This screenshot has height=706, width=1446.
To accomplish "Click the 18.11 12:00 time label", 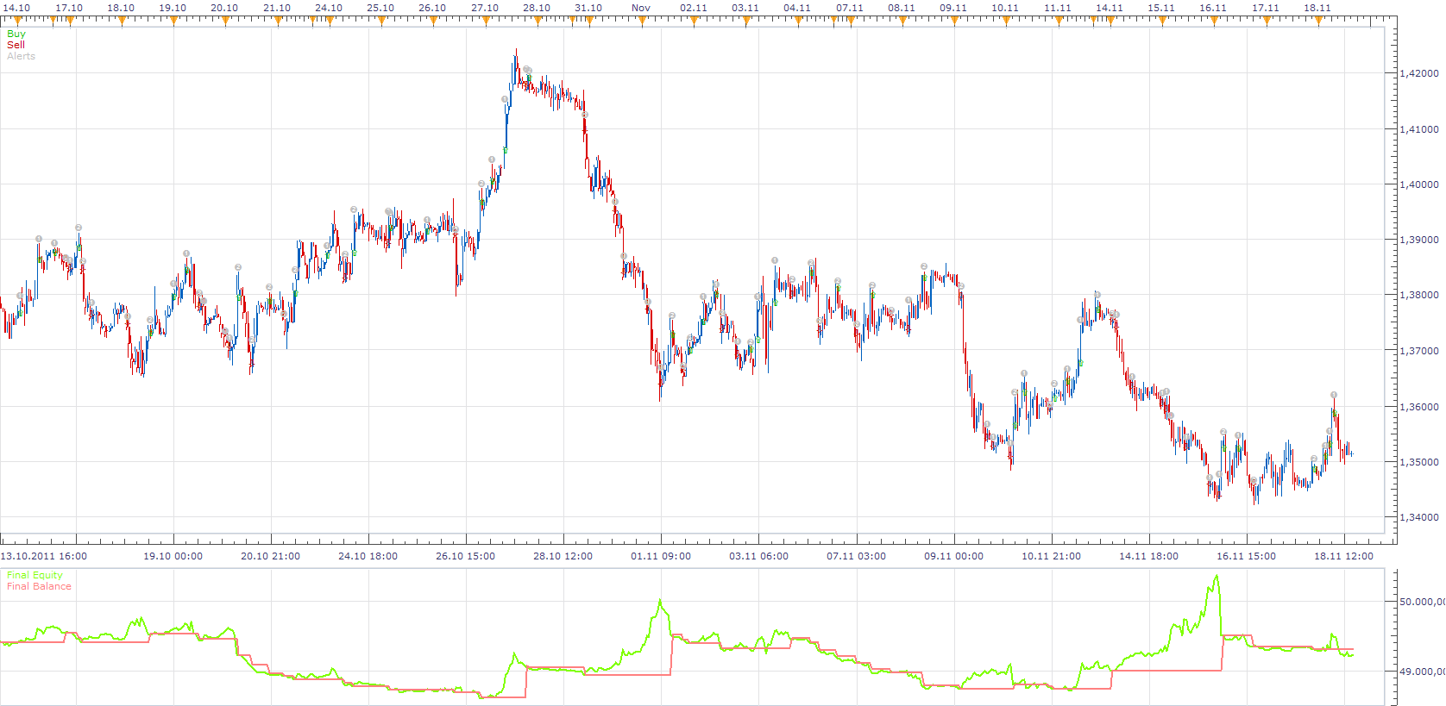I will (1344, 556).
